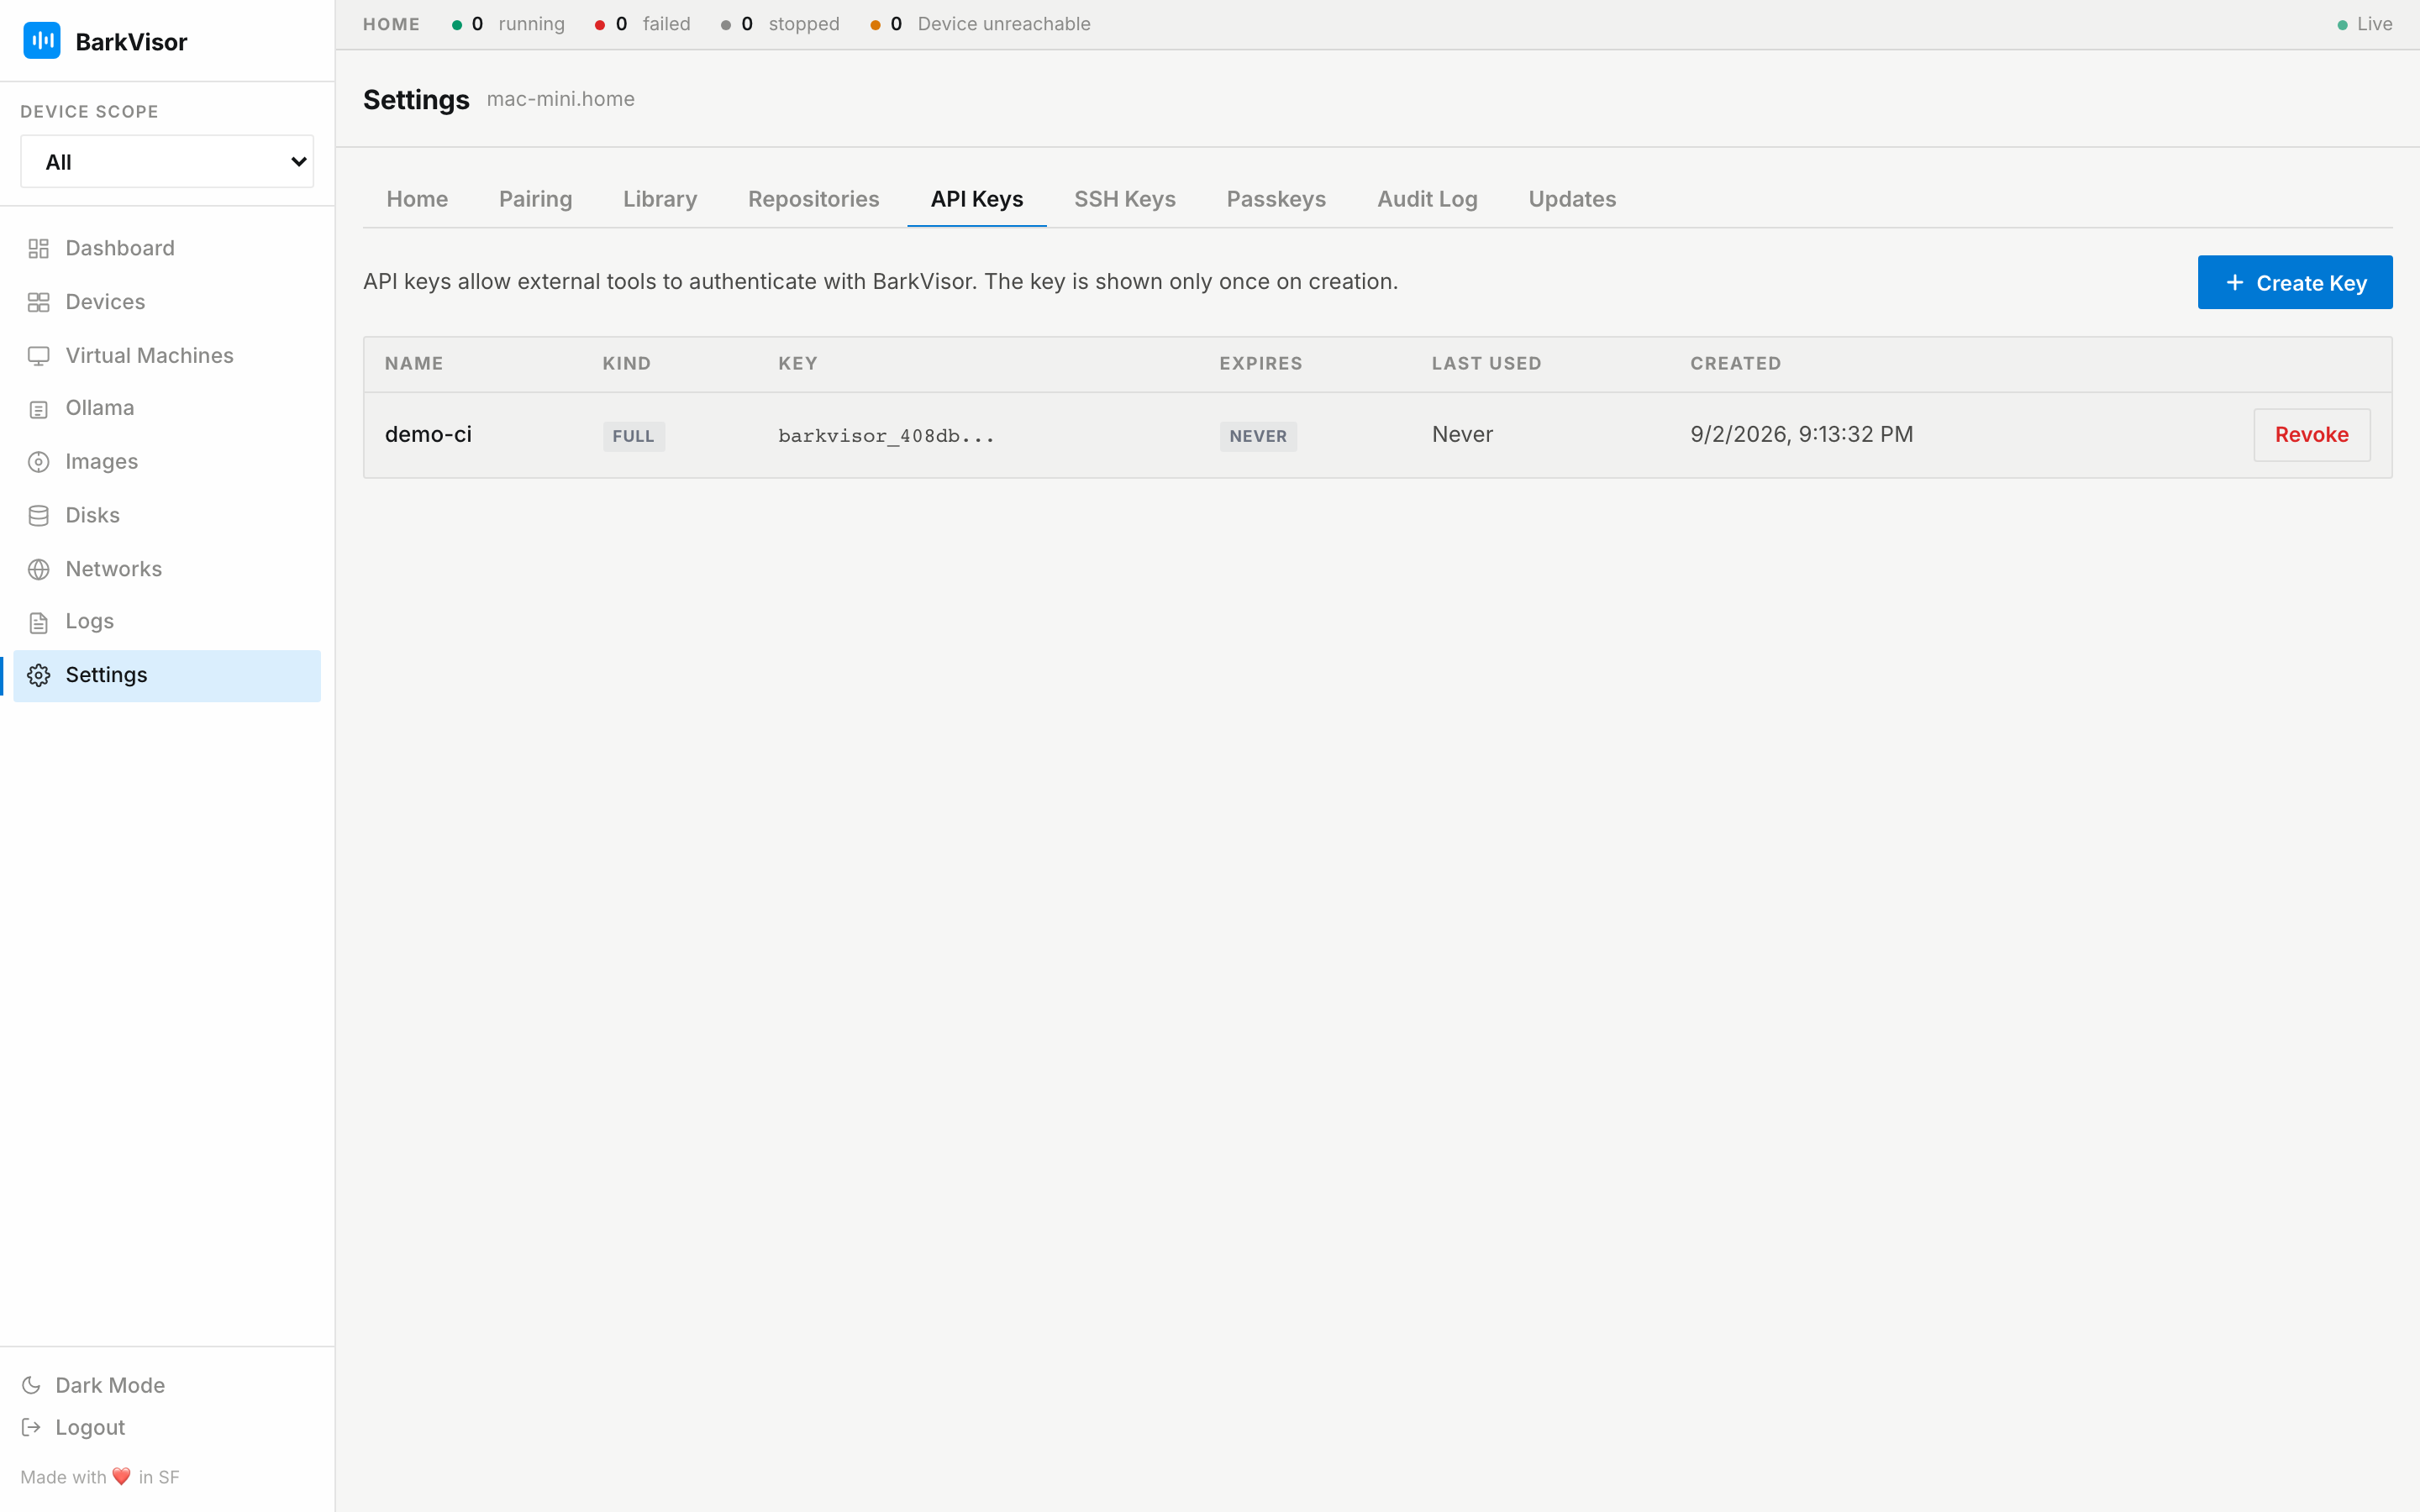Toggle Dark Mode
This screenshot has width=2420, height=1512.
[93, 1385]
